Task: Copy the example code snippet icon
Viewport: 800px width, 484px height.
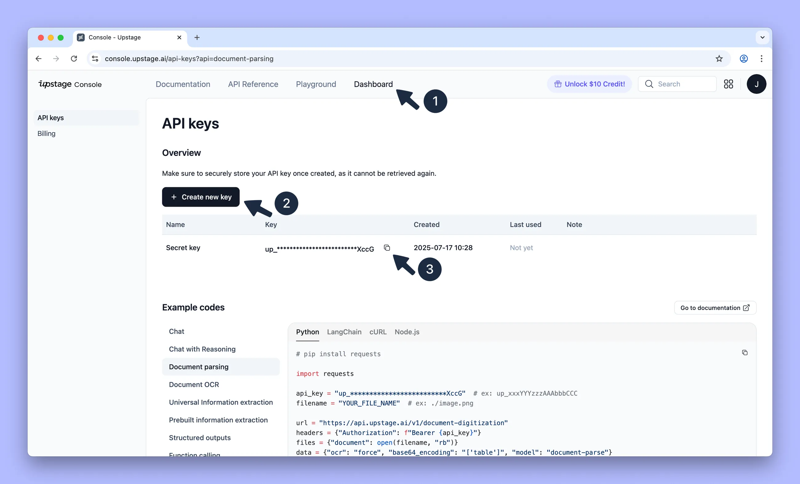Action: pos(745,353)
